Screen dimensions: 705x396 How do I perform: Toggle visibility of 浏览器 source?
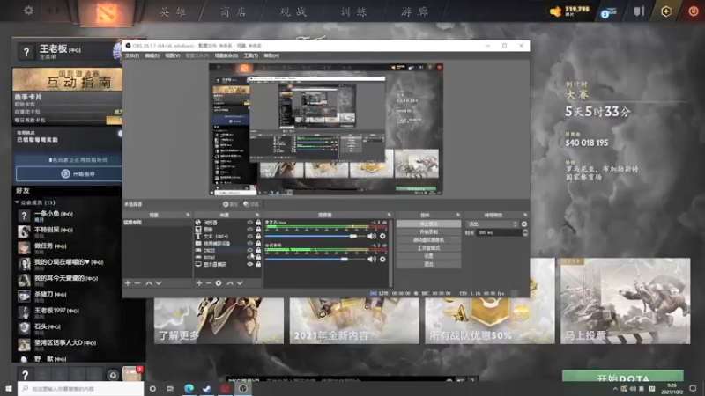click(250, 223)
